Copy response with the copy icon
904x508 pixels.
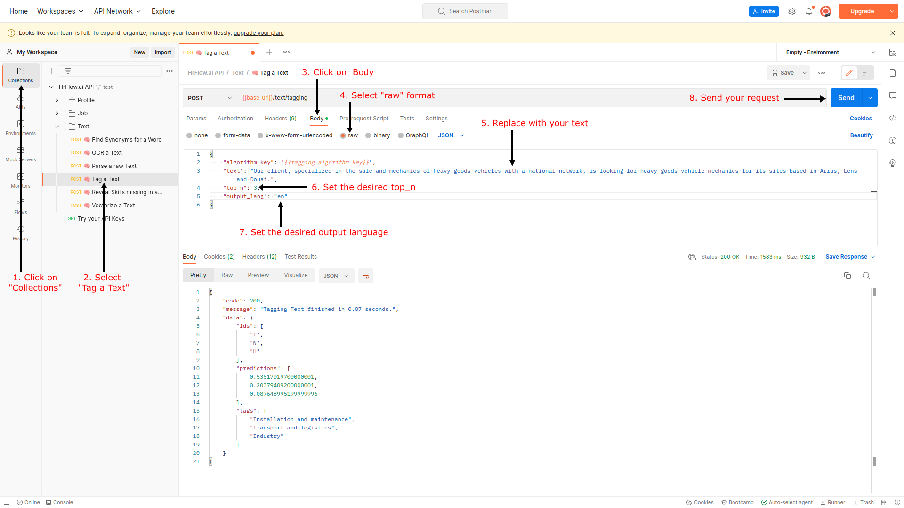[847, 276]
